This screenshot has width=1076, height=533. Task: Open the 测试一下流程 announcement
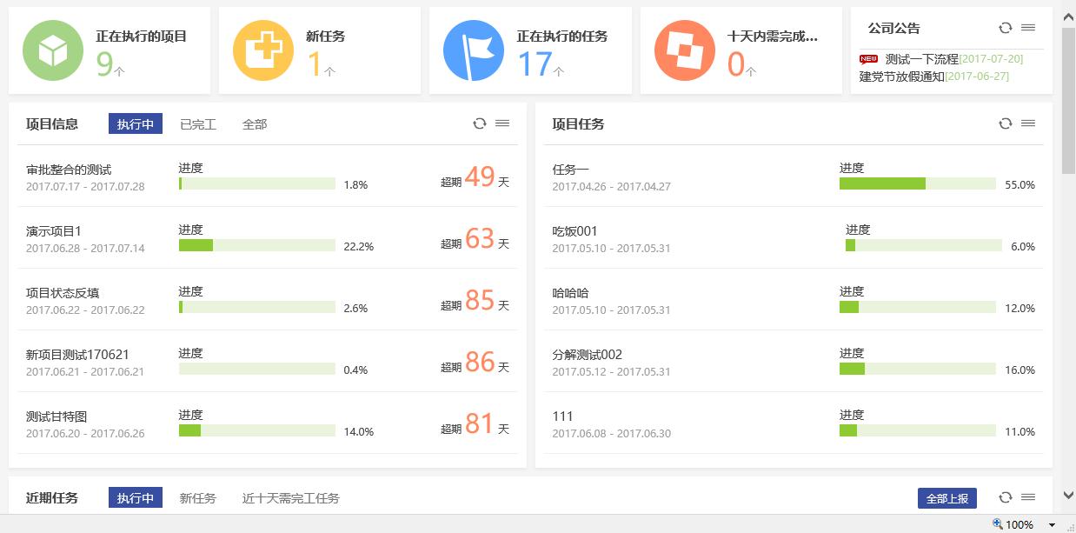[921, 59]
